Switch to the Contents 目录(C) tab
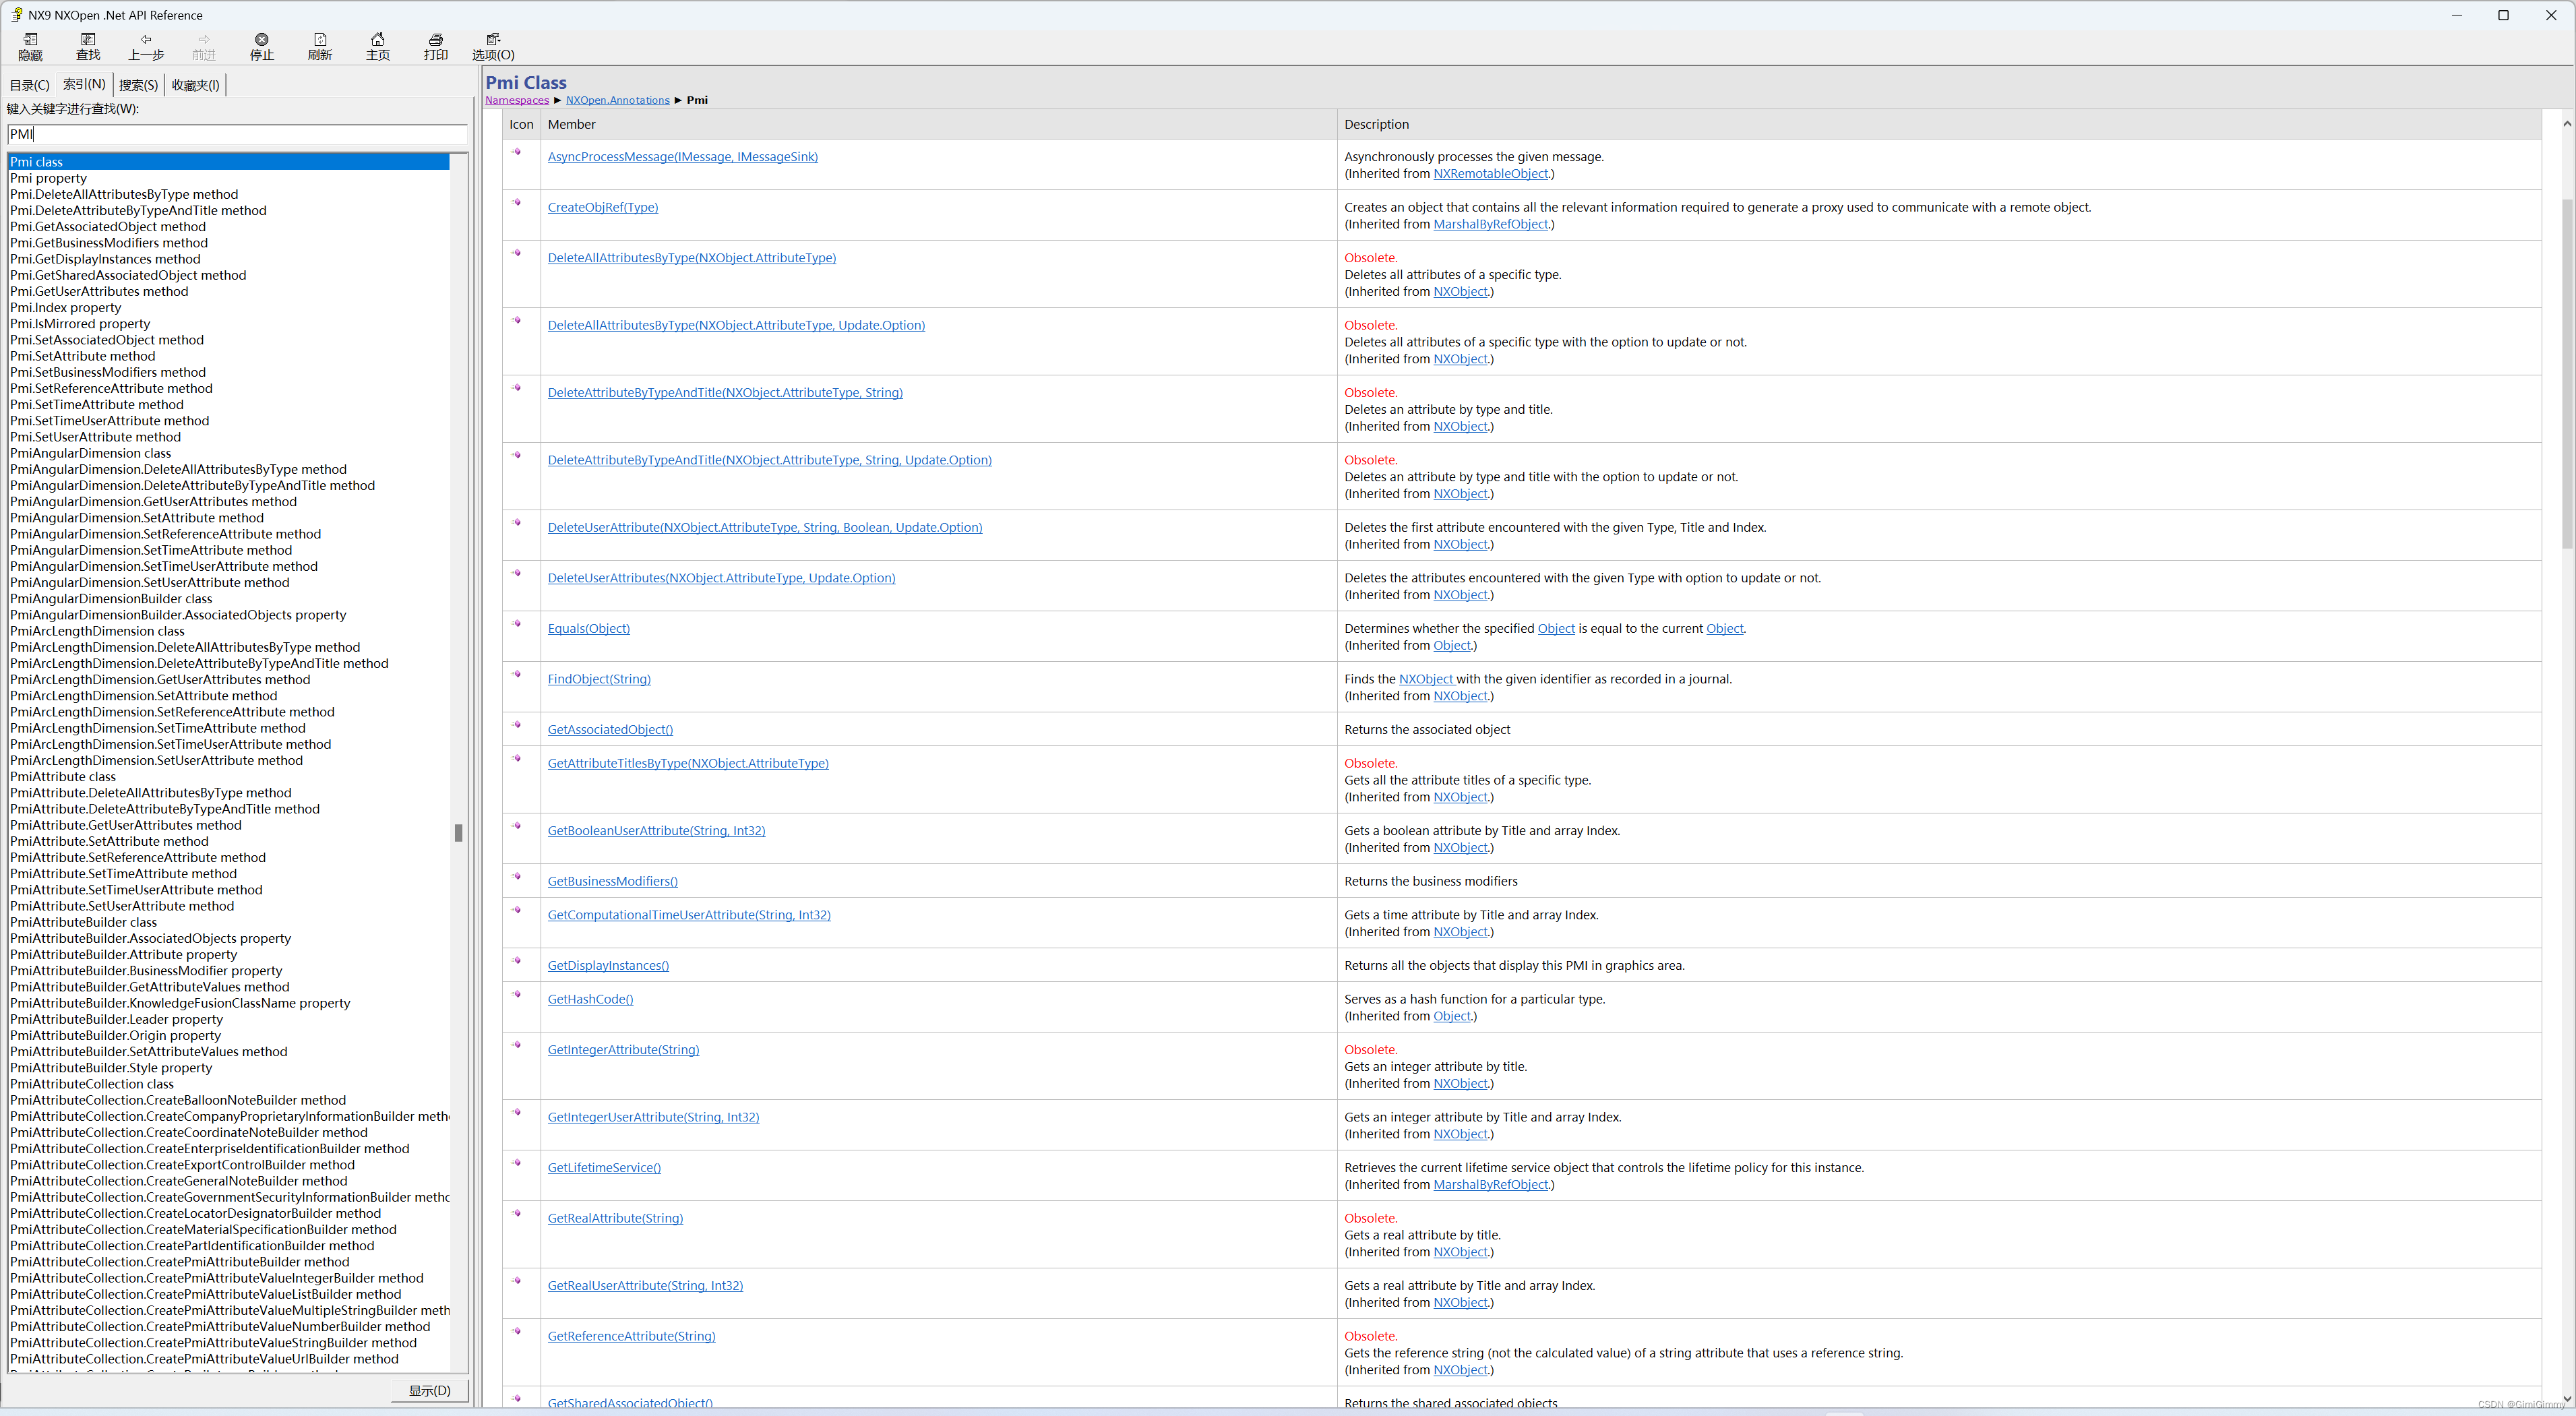Image resolution: width=2576 pixels, height=1416 pixels. [29, 85]
